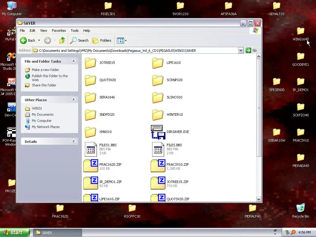
Task: Select the SNDPIX20 folder
Action: coord(100,115)
